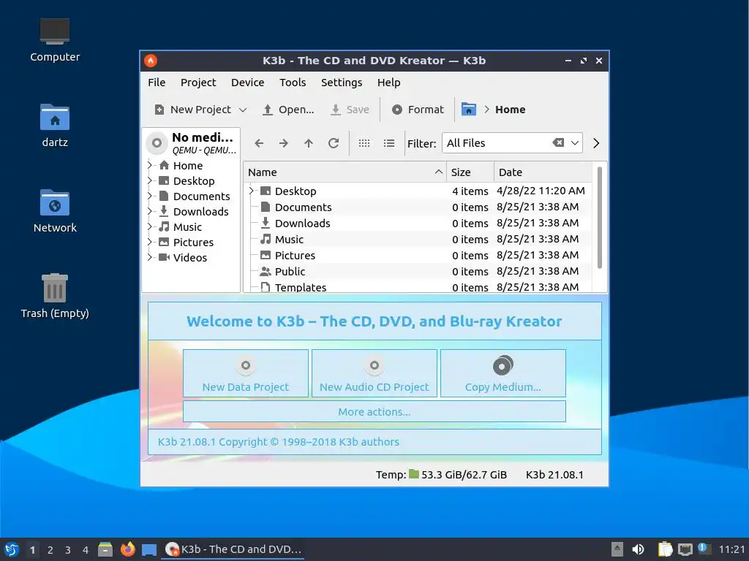Viewport: 749px width, 561px height.
Task: Select the Public folder row
Action: [418, 272]
